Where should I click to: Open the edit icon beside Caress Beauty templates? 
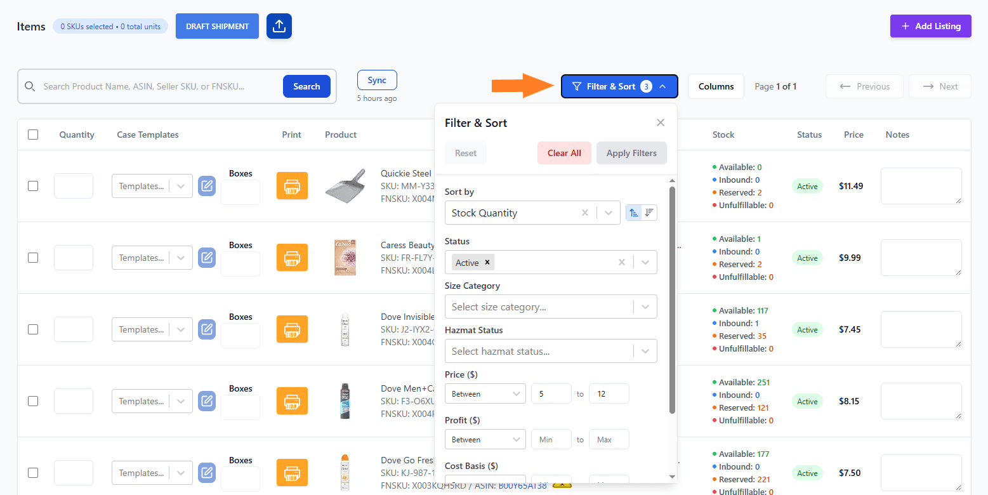tap(207, 257)
